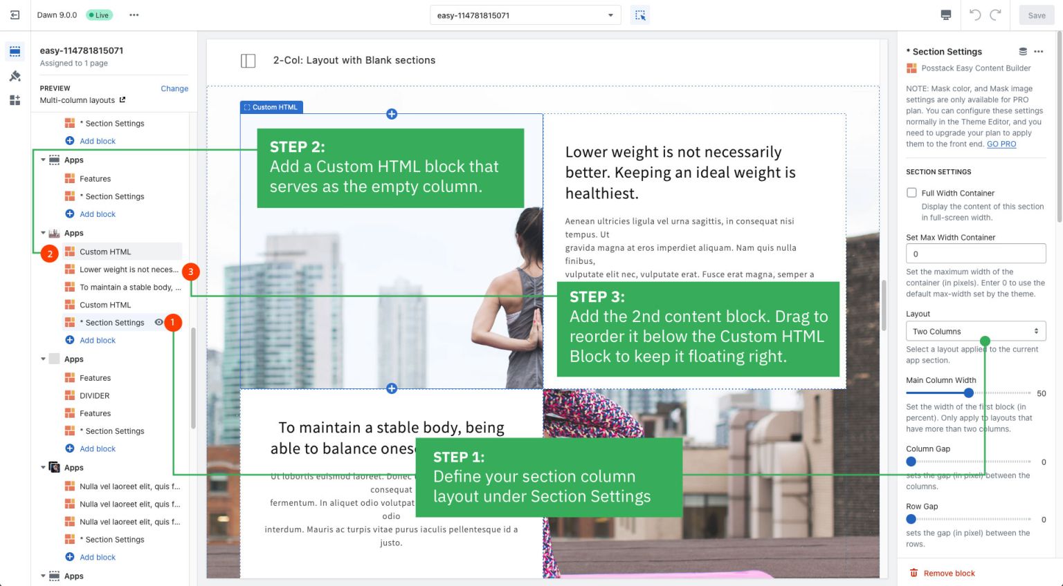Toggle the inspector selection tool icon
Screen dimensions: 1063x586
coord(640,15)
